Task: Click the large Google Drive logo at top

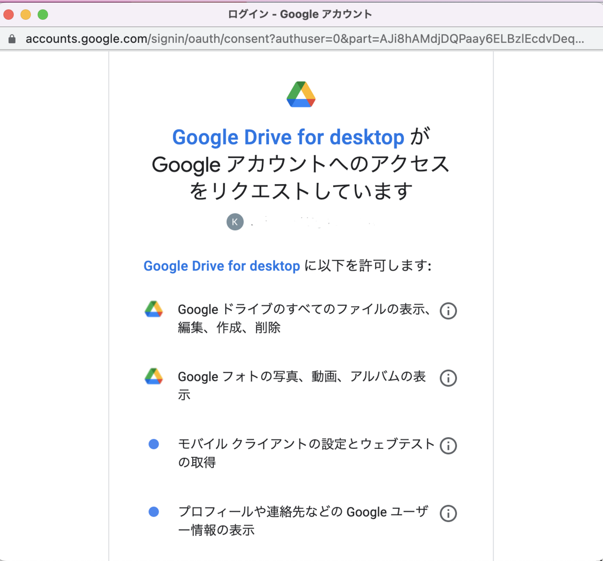Action: click(x=301, y=94)
